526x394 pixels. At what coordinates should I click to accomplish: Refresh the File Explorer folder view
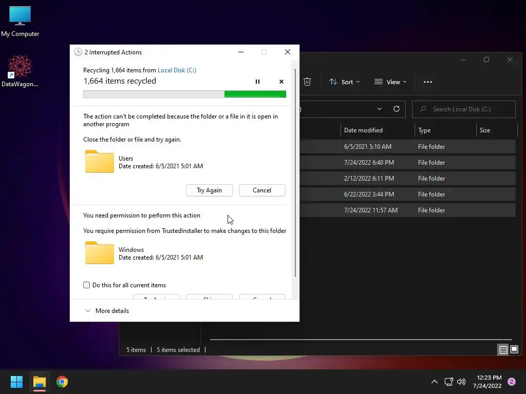[x=397, y=109]
